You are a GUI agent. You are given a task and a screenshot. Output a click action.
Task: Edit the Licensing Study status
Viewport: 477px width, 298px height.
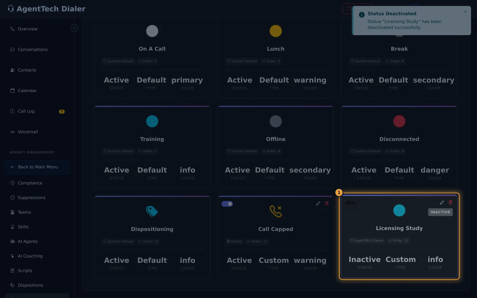(442, 203)
